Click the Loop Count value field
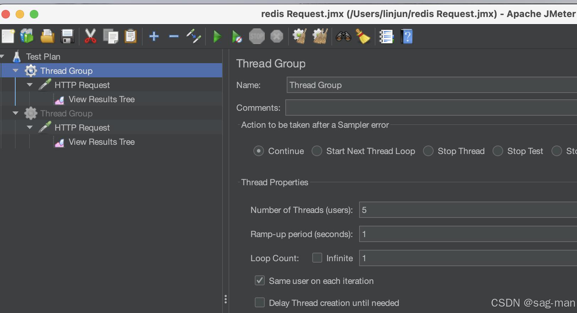 [468, 258]
